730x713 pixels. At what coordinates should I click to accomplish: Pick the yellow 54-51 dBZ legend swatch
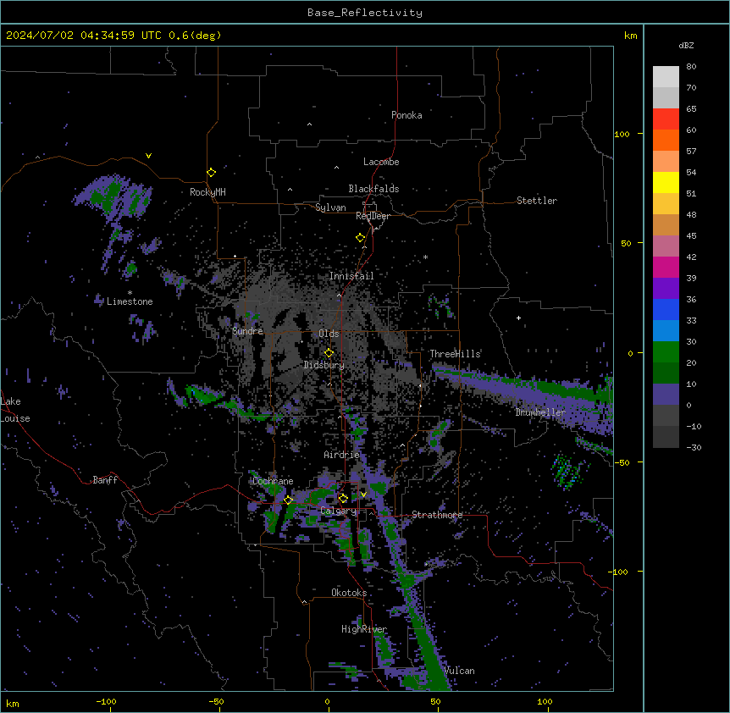click(x=666, y=182)
